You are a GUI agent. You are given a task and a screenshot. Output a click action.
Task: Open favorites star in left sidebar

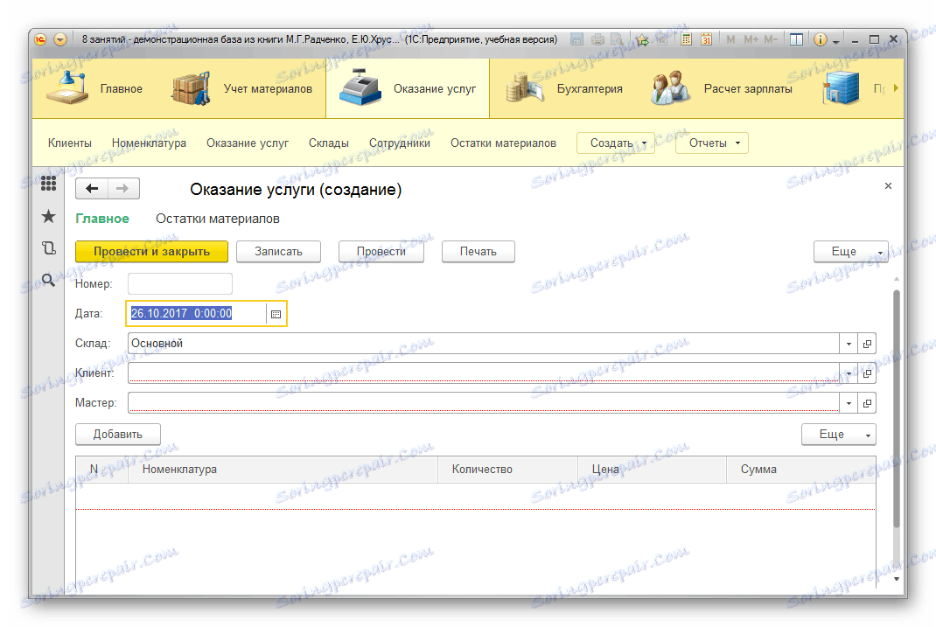coord(48,216)
